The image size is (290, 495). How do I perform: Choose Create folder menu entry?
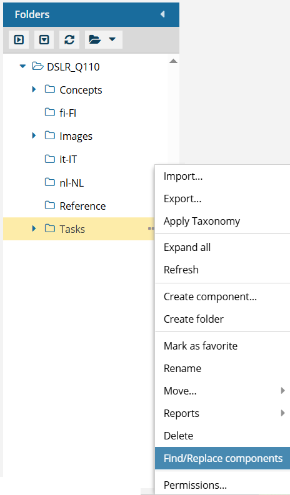pos(222,319)
